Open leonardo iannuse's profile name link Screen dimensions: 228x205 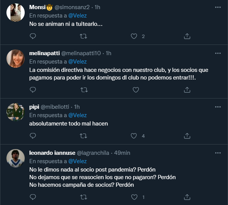[52, 153]
